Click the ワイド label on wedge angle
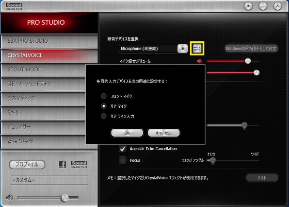 [x=255, y=154]
